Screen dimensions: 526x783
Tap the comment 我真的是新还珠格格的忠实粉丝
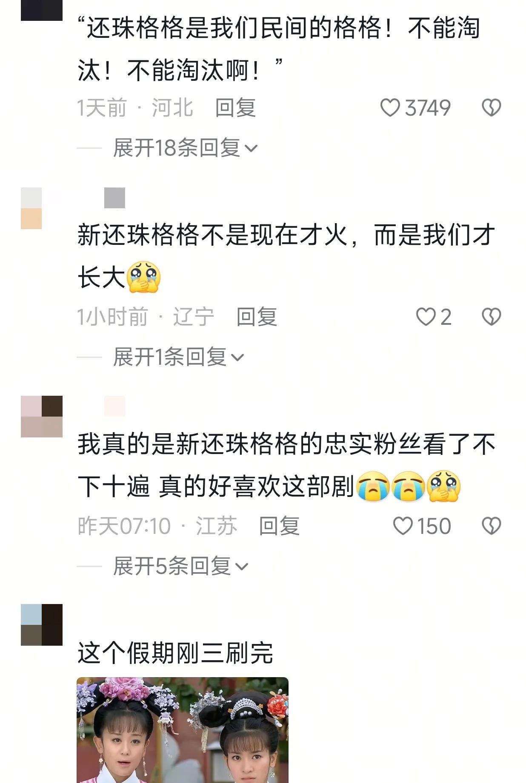click(x=286, y=465)
